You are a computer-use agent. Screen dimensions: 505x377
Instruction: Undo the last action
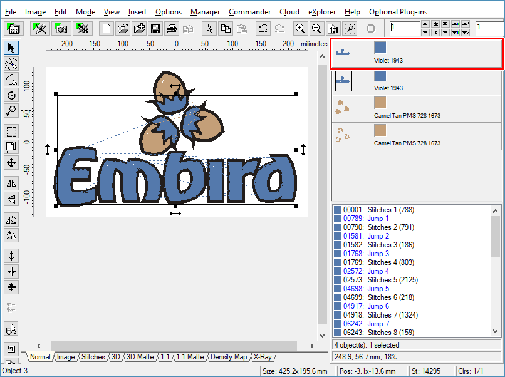tap(263, 29)
